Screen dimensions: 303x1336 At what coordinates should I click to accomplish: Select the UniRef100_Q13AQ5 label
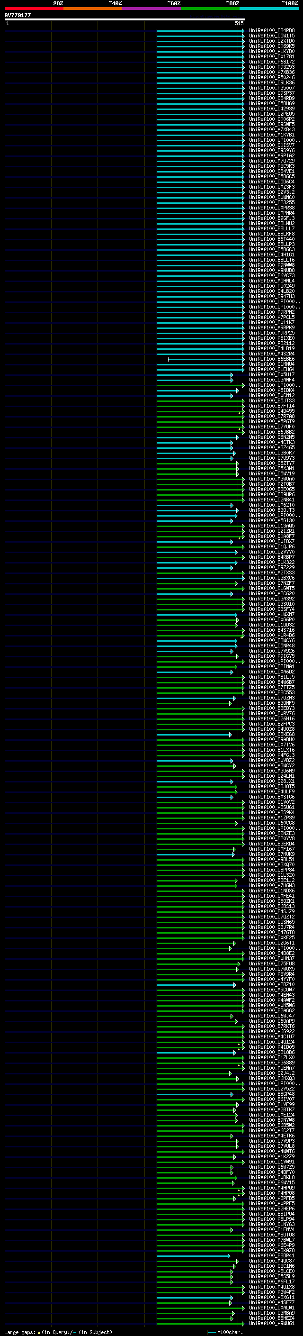[x=272, y=526]
